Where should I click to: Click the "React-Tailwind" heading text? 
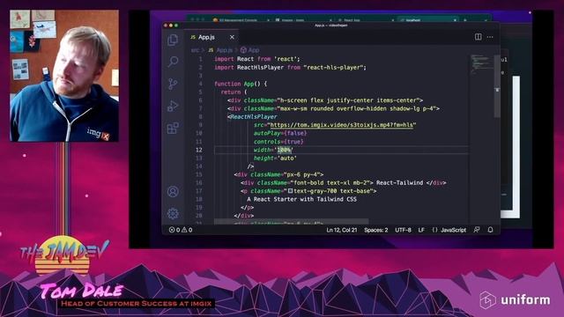(x=399, y=182)
